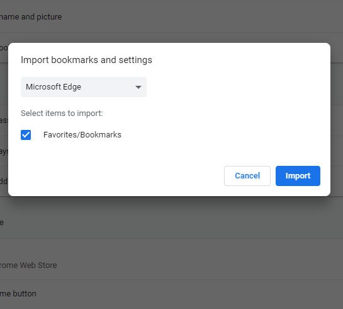
Task: Click the 'Select items to import:' text
Action: point(62,114)
